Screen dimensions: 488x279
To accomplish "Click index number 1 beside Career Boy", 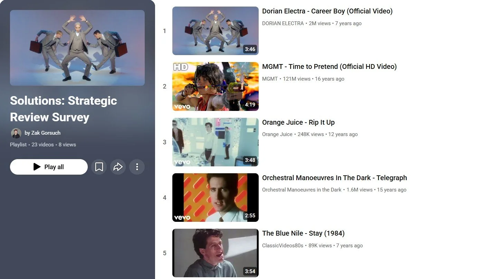I will 164,31.
